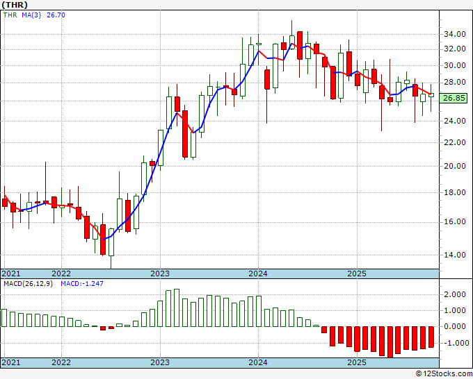Click the 22.00 price axis label

coord(455,142)
